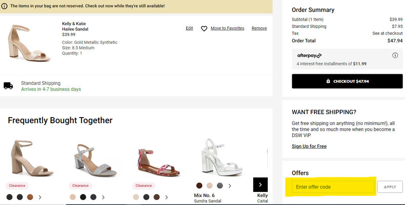Click the Enter offer code field
Image resolution: width=405 pixels, height=205 pixels.
(333, 187)
